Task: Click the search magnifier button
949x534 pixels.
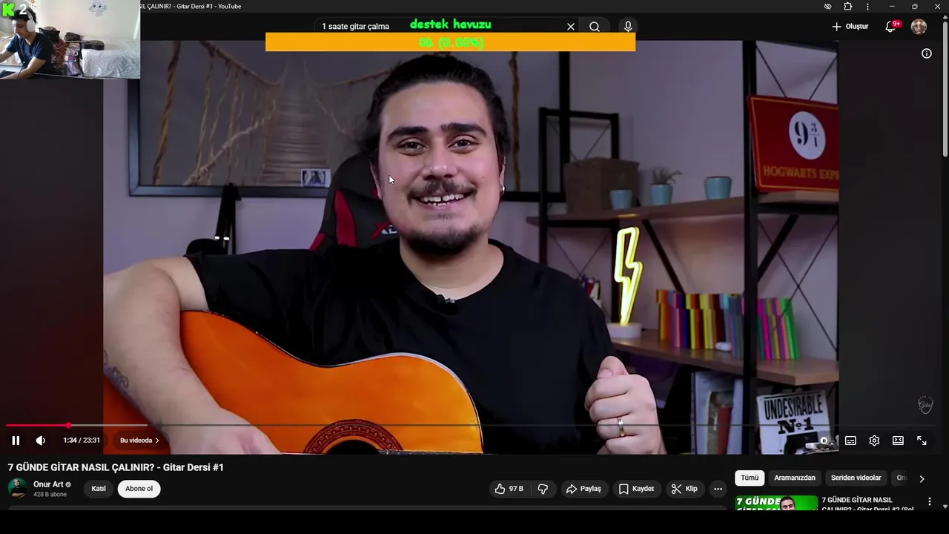Action: point(595,27)
